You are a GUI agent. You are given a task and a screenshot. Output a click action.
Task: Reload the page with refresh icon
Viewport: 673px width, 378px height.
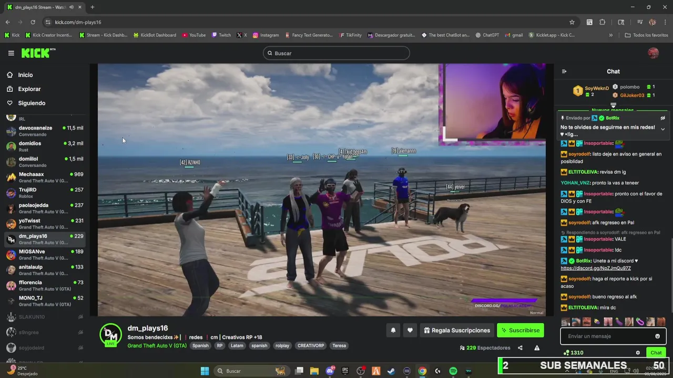pos(33,22)
